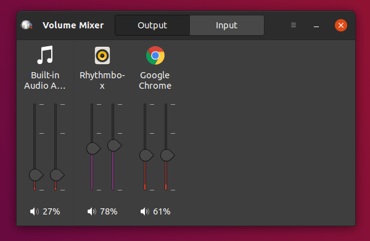This screenshot has width=370, height=241.
Task: Click the 27% volume value
Action: pos(51,211)
